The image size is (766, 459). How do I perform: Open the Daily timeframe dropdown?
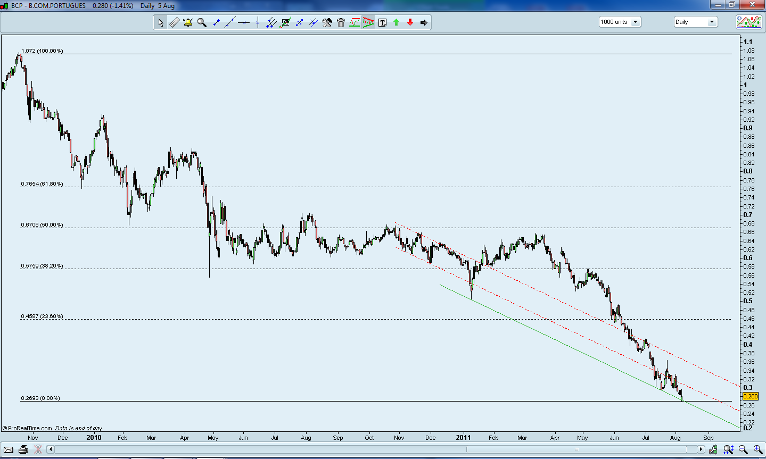[x=696, y=22]
